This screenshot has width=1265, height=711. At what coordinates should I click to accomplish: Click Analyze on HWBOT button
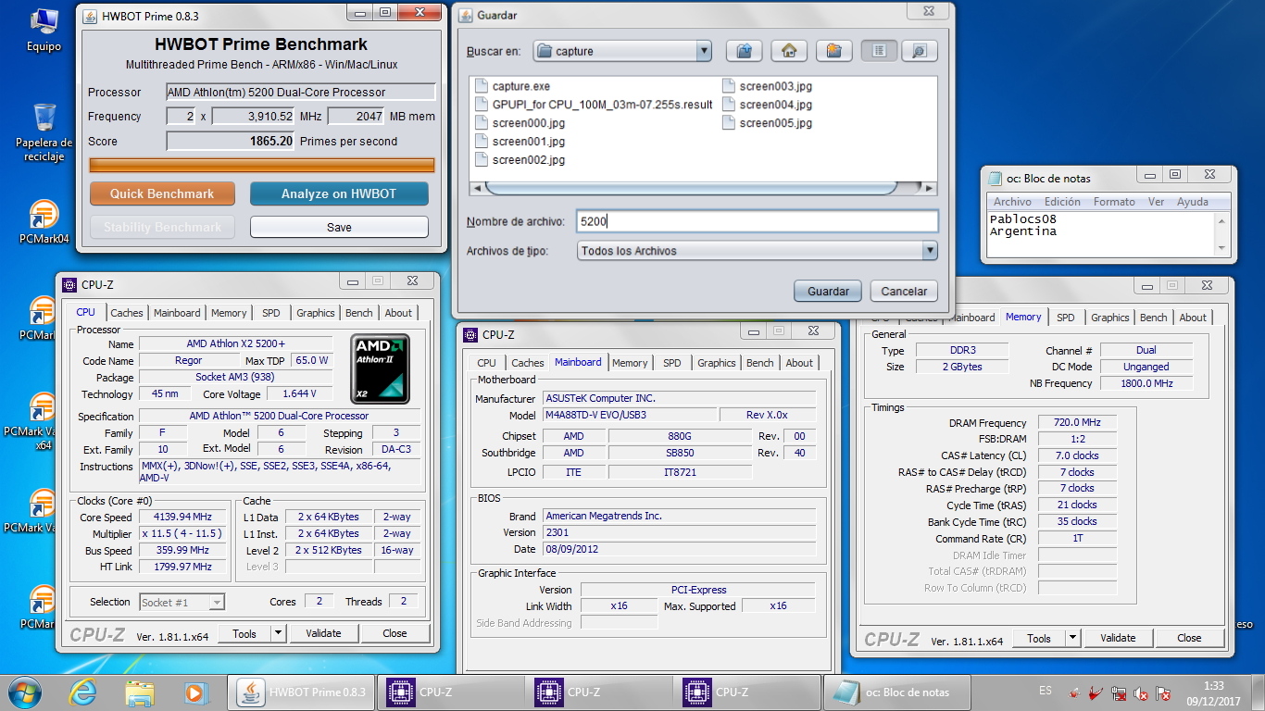tap(339, 193)
